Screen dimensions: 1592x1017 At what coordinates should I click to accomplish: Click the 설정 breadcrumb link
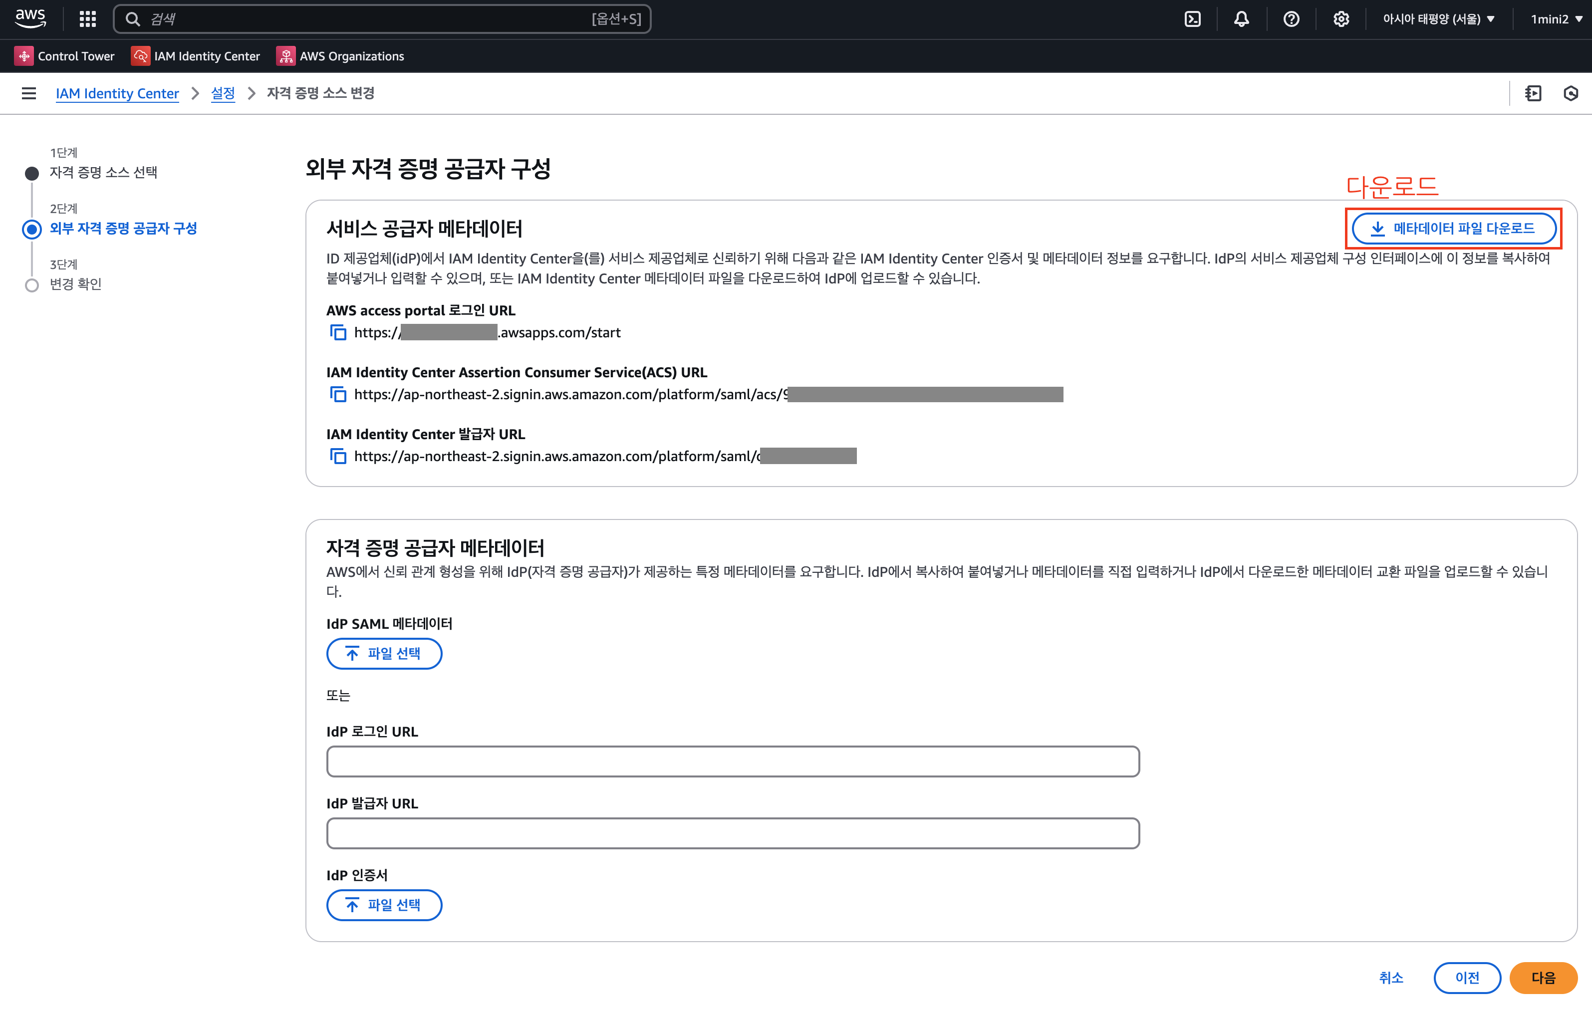point(223,93)
